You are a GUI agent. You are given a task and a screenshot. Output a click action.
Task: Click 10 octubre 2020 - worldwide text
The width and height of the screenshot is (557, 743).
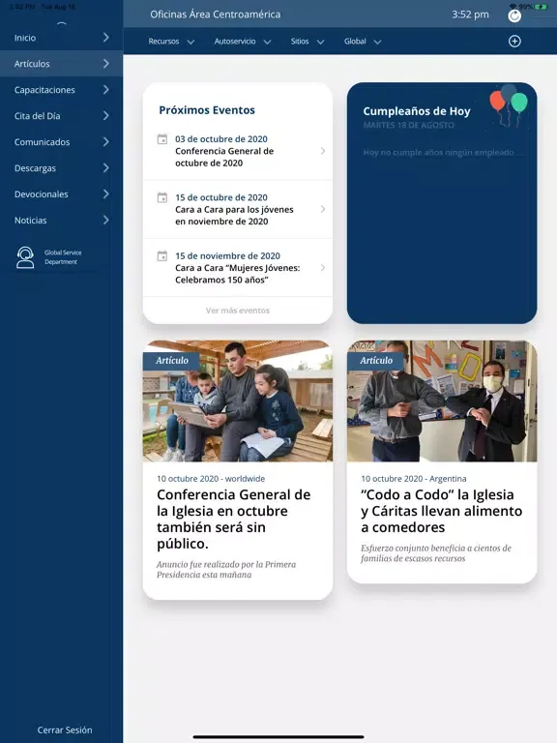click(211, 479)
